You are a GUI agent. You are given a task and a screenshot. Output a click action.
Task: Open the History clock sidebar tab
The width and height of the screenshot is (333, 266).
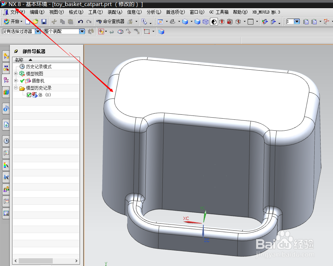tap(6, 141)
